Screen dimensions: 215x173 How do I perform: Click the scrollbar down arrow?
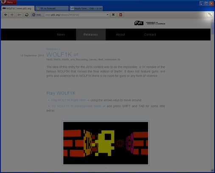coord(212,170)
